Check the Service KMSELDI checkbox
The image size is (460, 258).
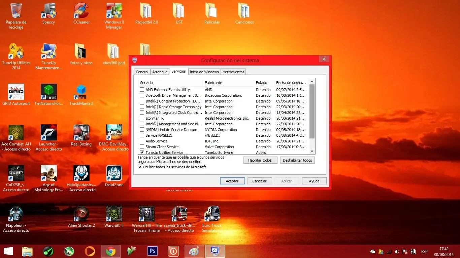142,135
